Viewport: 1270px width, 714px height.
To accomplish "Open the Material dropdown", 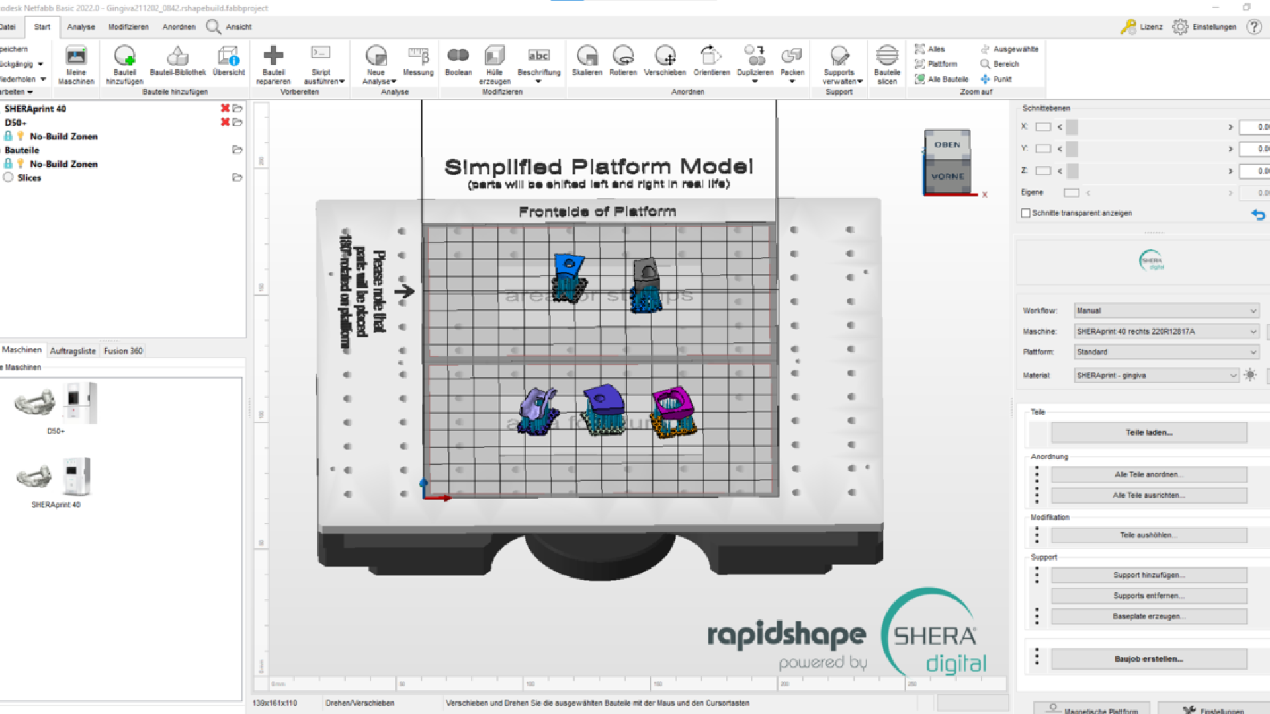I will (x=1156, y=375).
